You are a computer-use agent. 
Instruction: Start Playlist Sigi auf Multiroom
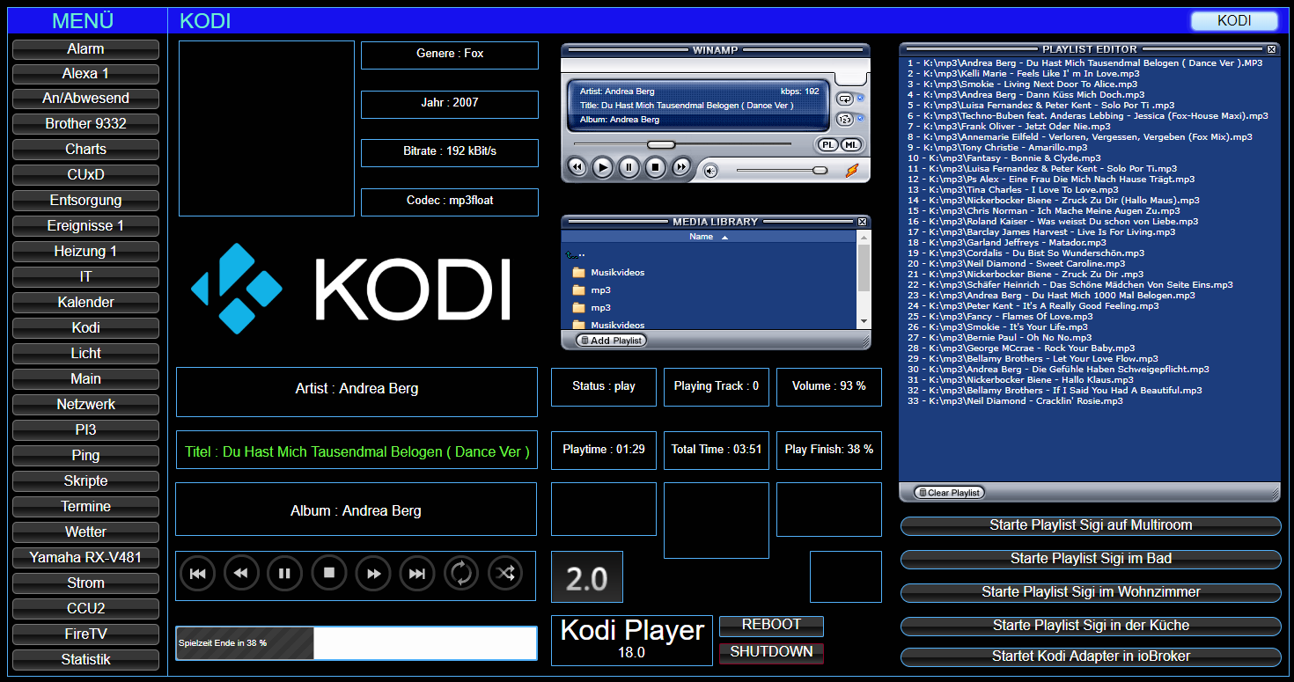(x=1091, y=525)
